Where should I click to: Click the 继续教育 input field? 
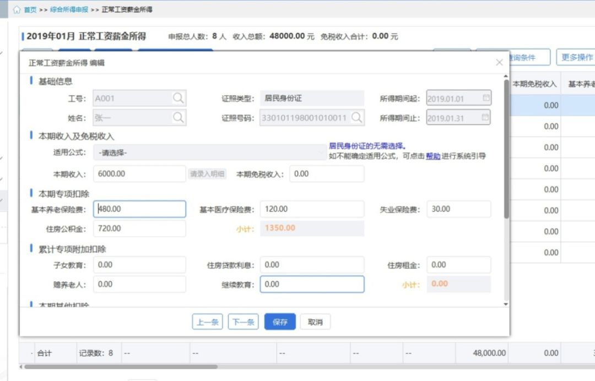[312, 284]
